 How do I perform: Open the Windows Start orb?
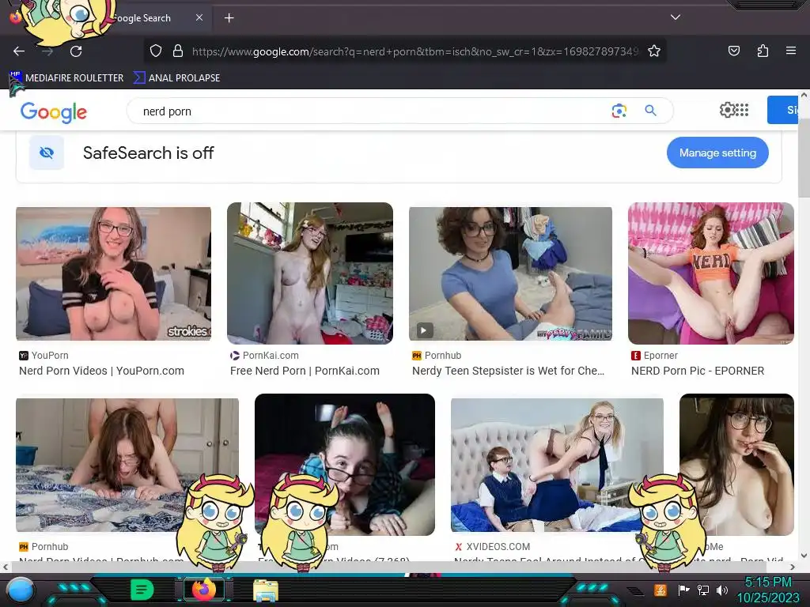point(21,590)
